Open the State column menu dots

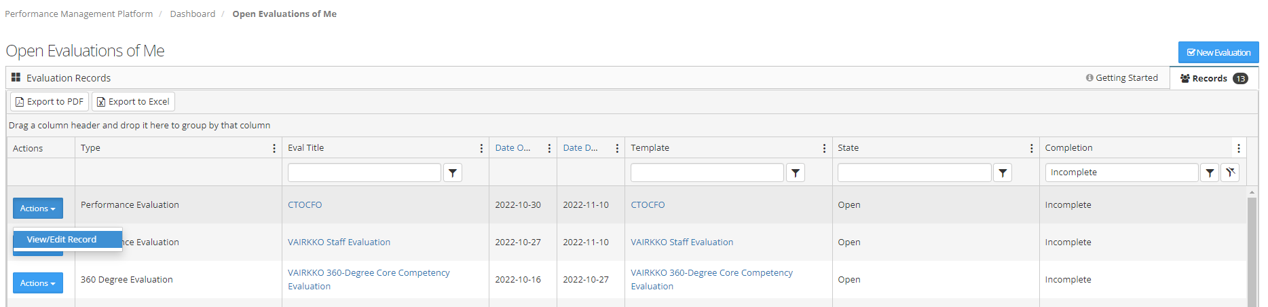pos(1031,148)
